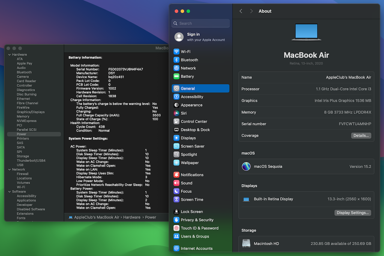Select the Control Center icon
Screen dimensions: 384x256
[176, 122]
